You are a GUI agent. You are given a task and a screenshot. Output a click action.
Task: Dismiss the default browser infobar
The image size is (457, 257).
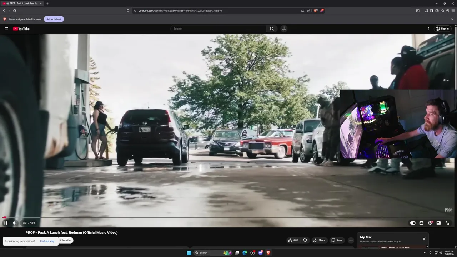coord(452,19)
